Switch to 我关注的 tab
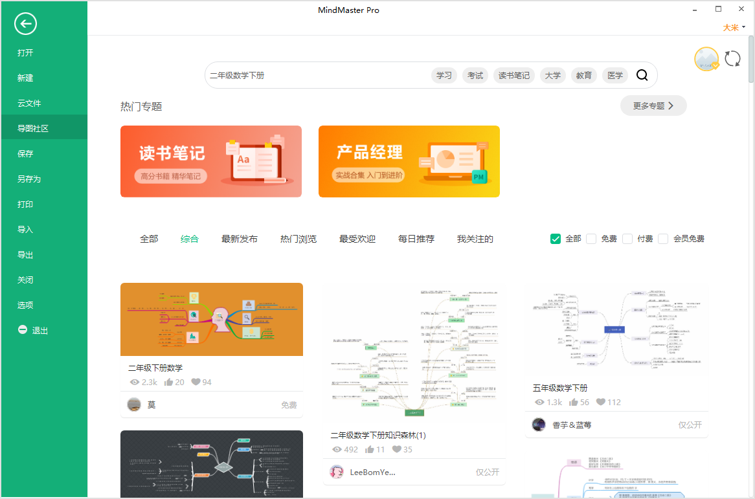This screenshot has height=499, width=755. click(x=475, y=239)
